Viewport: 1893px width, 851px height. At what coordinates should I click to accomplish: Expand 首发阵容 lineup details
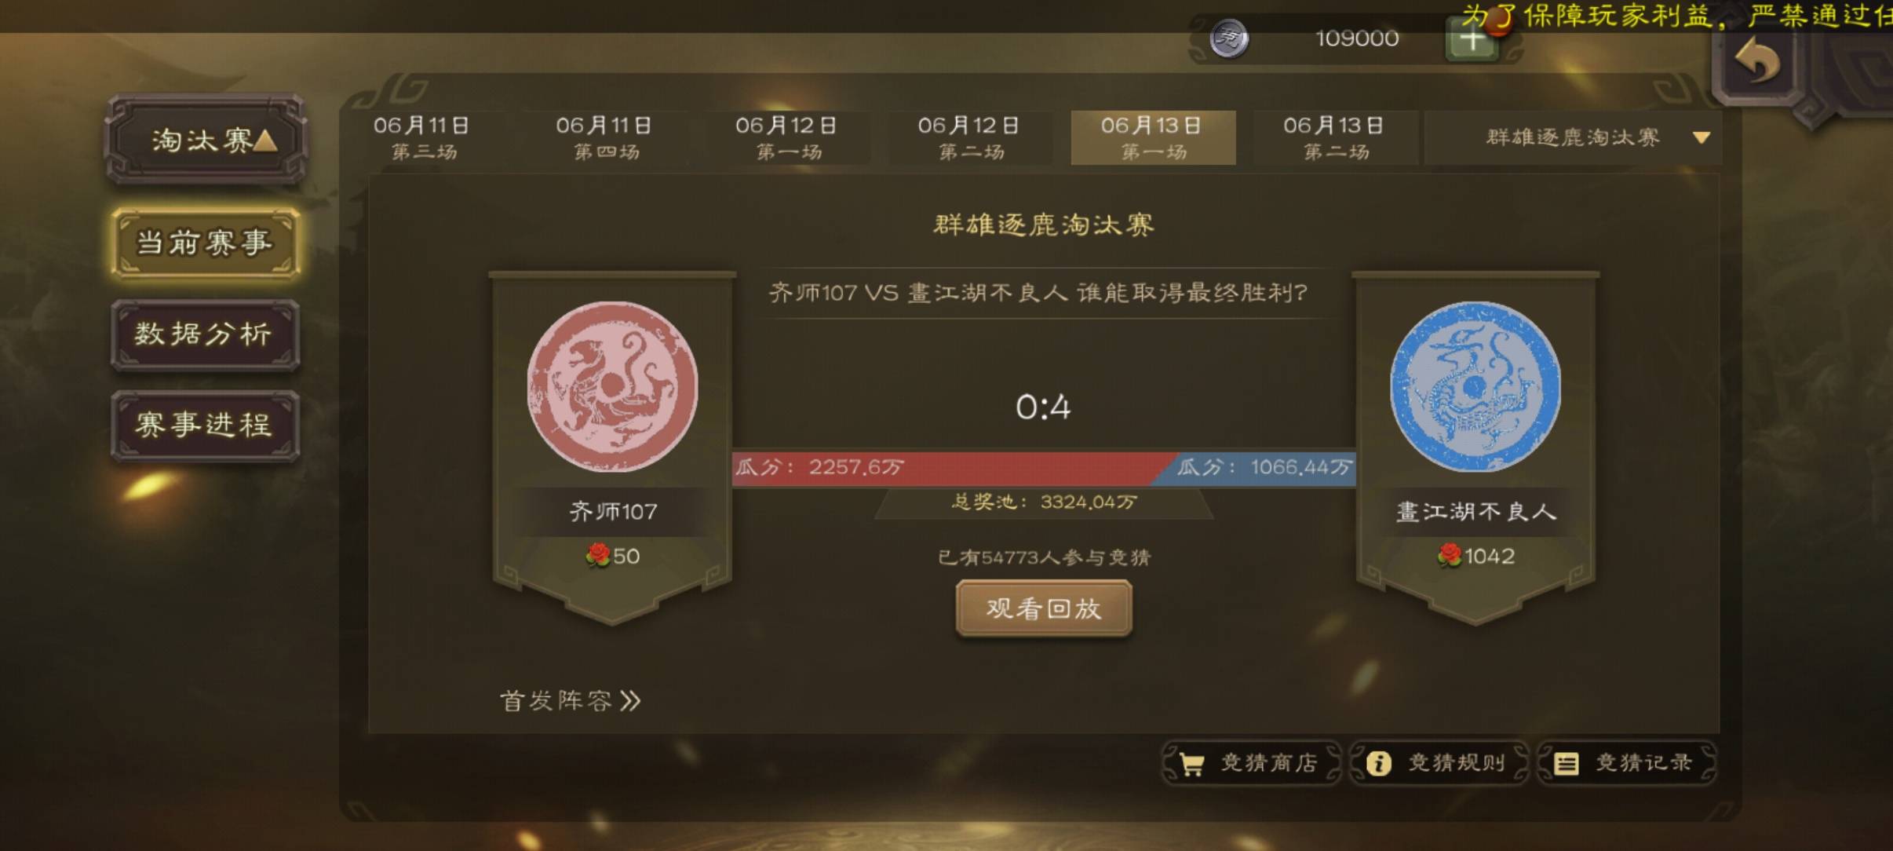coord(571,700)
